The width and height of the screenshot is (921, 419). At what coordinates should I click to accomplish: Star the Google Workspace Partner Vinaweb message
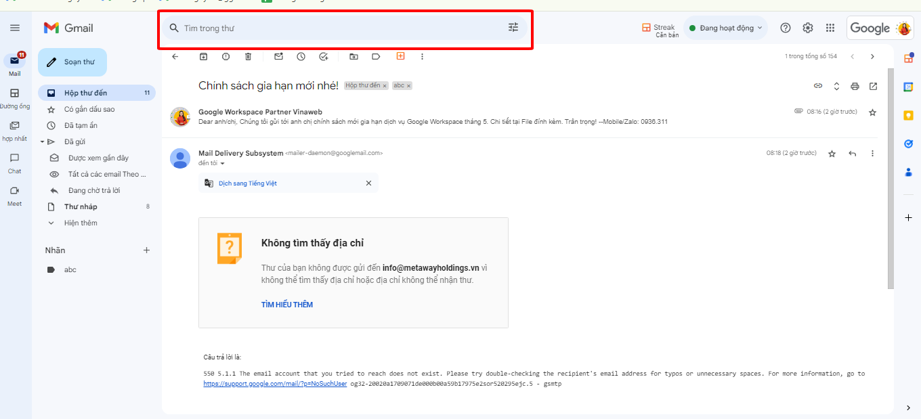tap(872, 112)
